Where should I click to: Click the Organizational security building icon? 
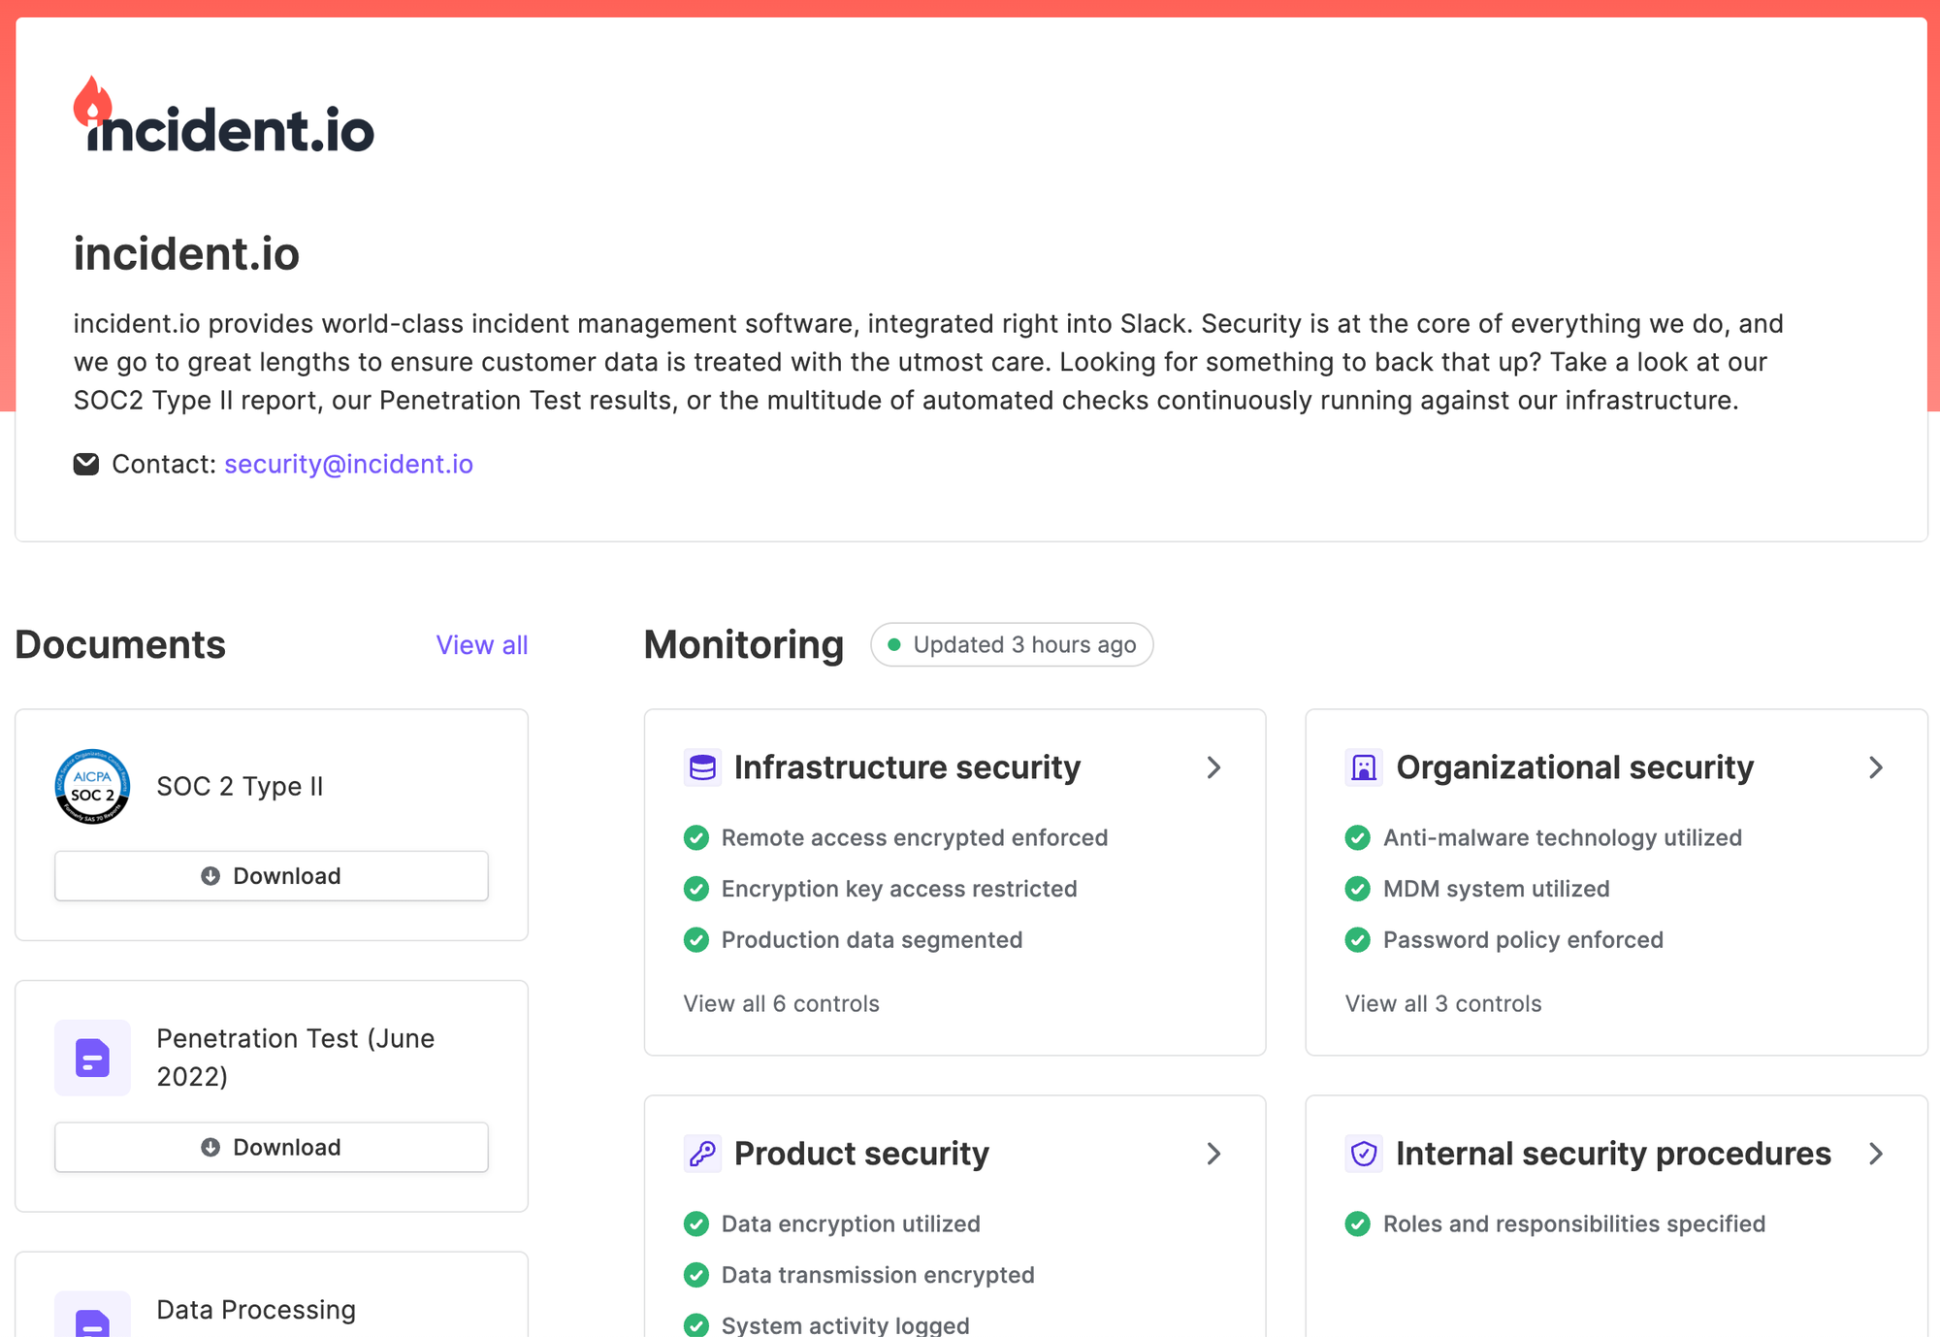[1364, 767]
